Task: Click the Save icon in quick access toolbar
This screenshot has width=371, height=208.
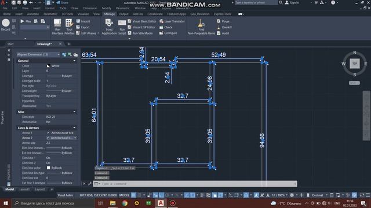Action: pos(13,2)
